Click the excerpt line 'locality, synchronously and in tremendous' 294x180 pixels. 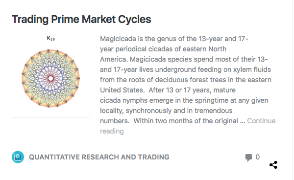tap(166, 111)
